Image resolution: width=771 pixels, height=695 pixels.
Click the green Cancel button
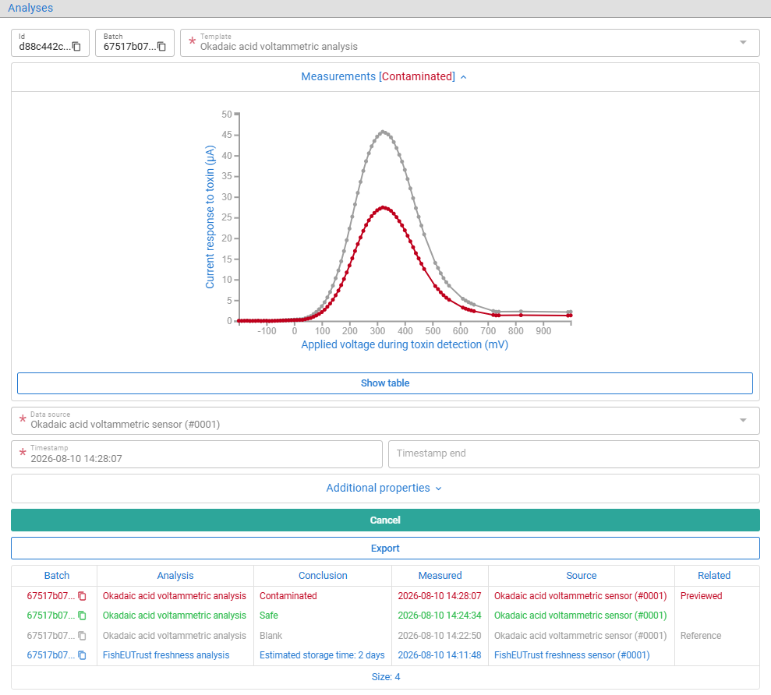[385, 520]
